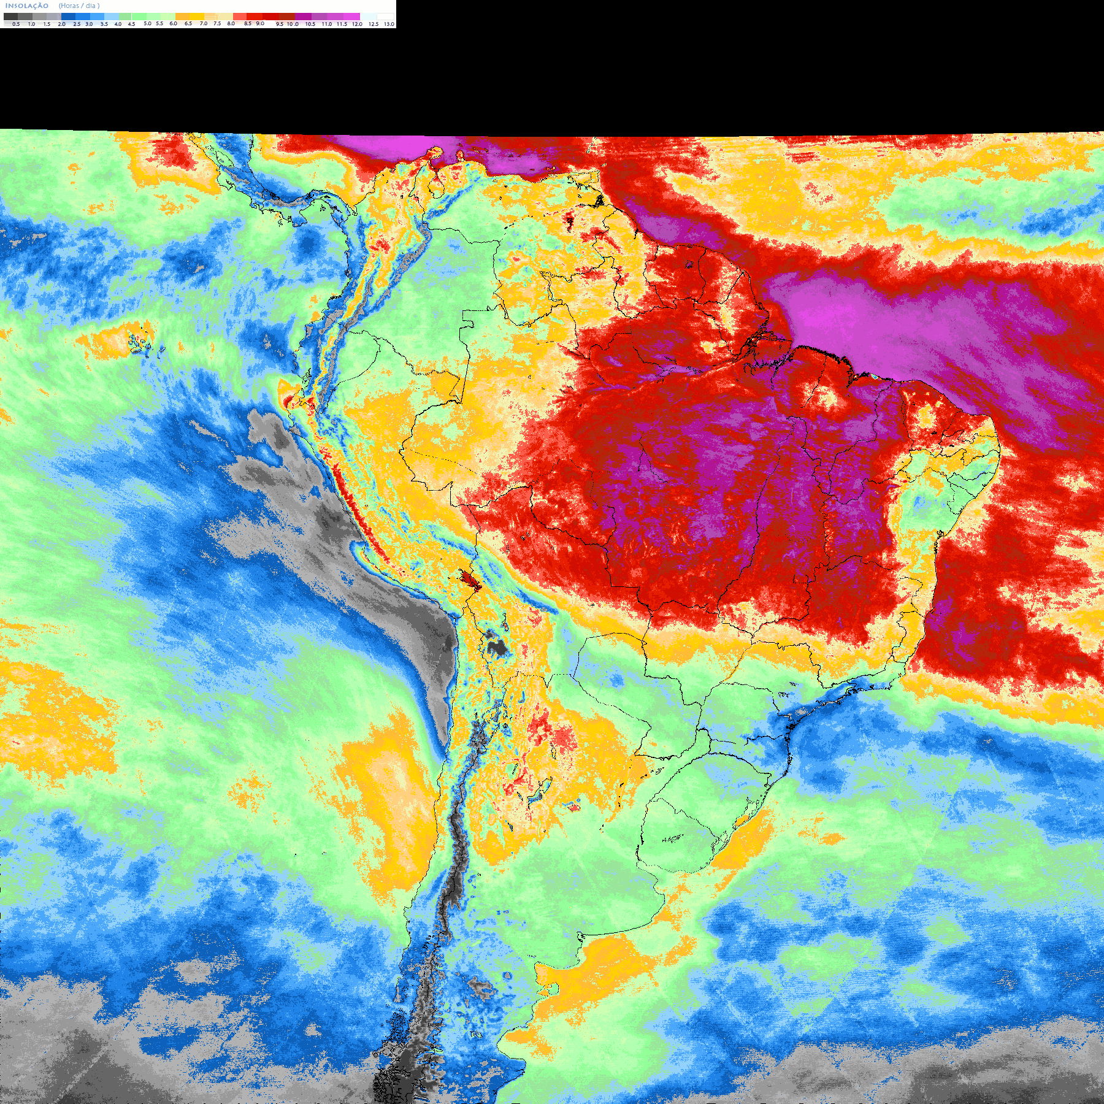The height and width of the screenshot is (1104, 1104).
Task: Select the 0.5 legend value label
Action: pyautogui.click(x=16, y=24)
